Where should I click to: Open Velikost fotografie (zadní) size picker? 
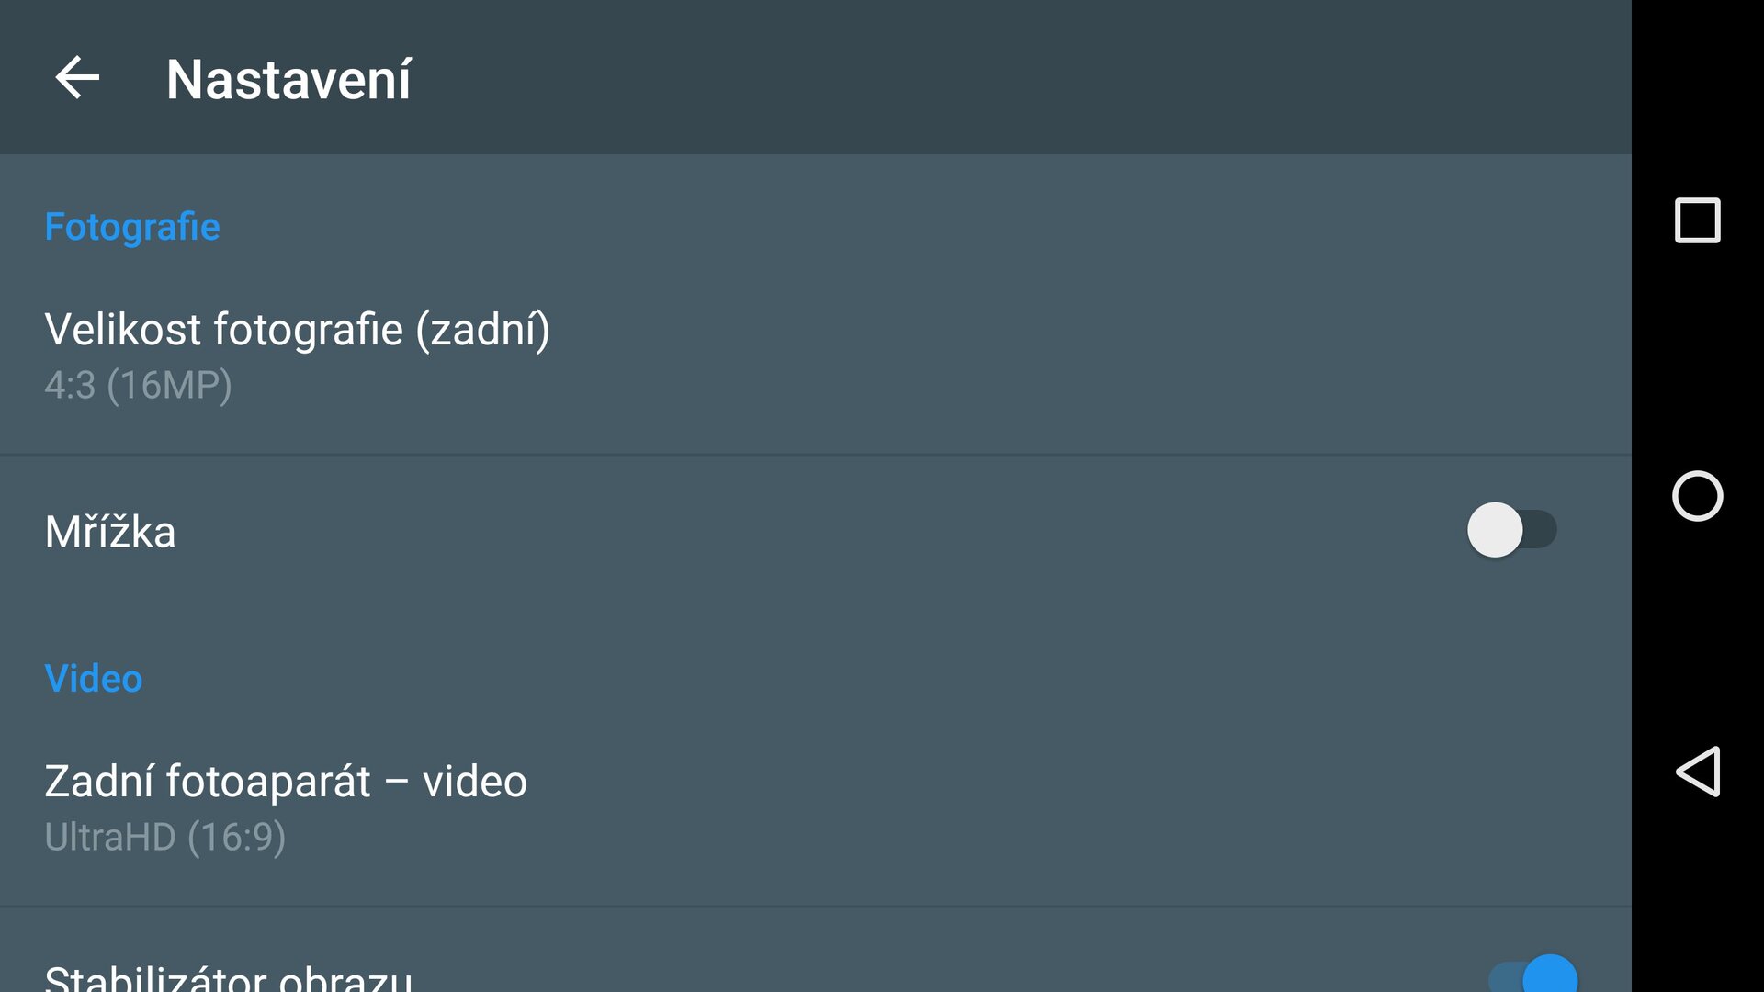click(297, 330)
